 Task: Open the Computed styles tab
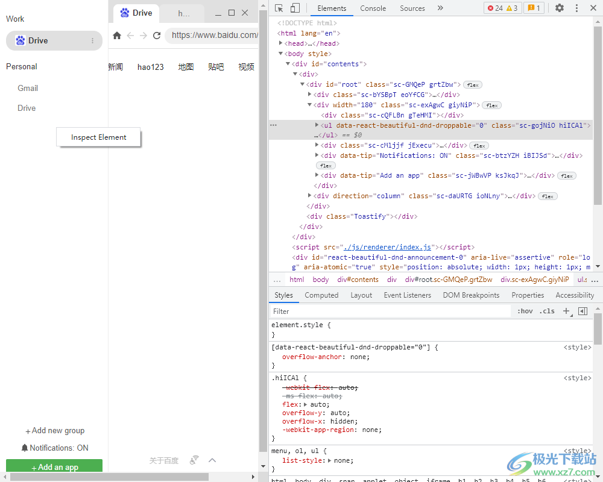click(x=321, y=295)
